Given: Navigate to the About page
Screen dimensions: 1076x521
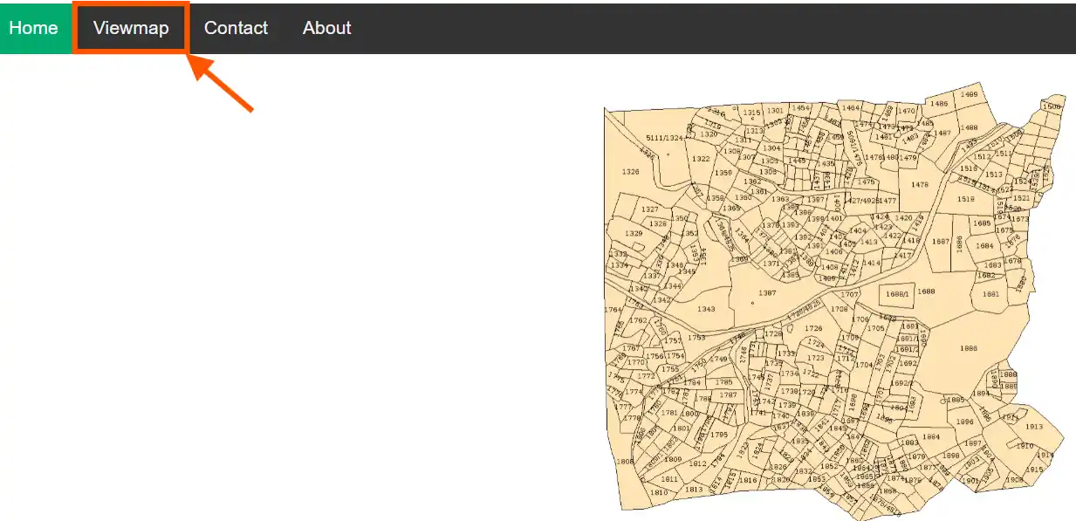Looking at the screenshot, I should click(x=326, y=28).
